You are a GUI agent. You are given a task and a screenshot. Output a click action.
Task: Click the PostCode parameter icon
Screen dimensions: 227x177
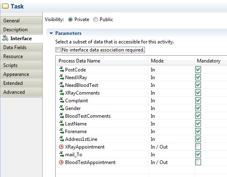(x=61, y=69)
